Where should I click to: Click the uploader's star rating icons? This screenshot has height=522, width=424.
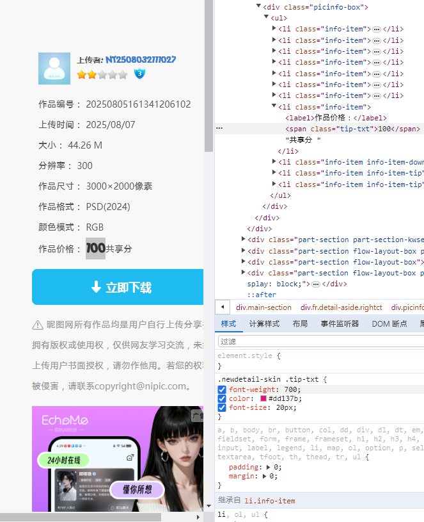click(x=102, y=75)
